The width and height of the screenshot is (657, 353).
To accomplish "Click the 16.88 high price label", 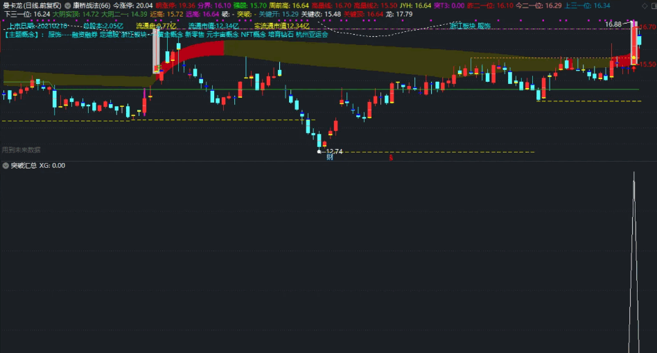I will 613,24.
